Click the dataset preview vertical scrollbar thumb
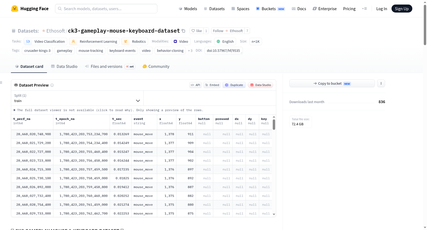Image resolution: width=427 pixels, height=230 pixels. pyautogui.click(x=274, y=124)
